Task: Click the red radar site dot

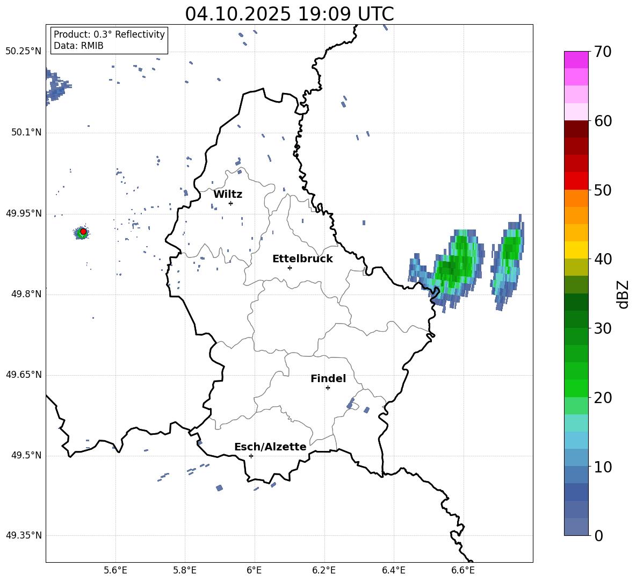Action: coord(83,232)
